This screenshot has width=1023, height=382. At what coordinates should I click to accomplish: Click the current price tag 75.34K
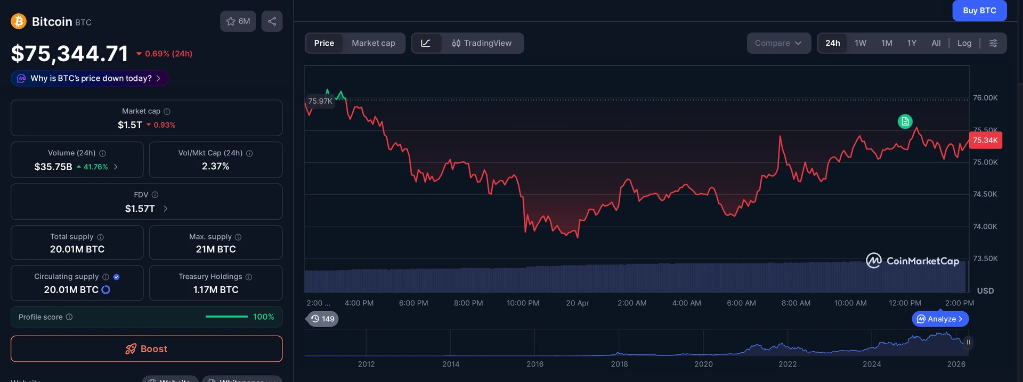click(985, 140)
